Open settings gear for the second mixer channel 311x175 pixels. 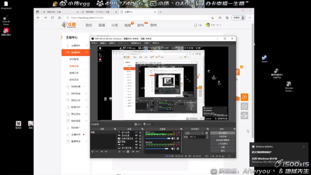[178, 149]
